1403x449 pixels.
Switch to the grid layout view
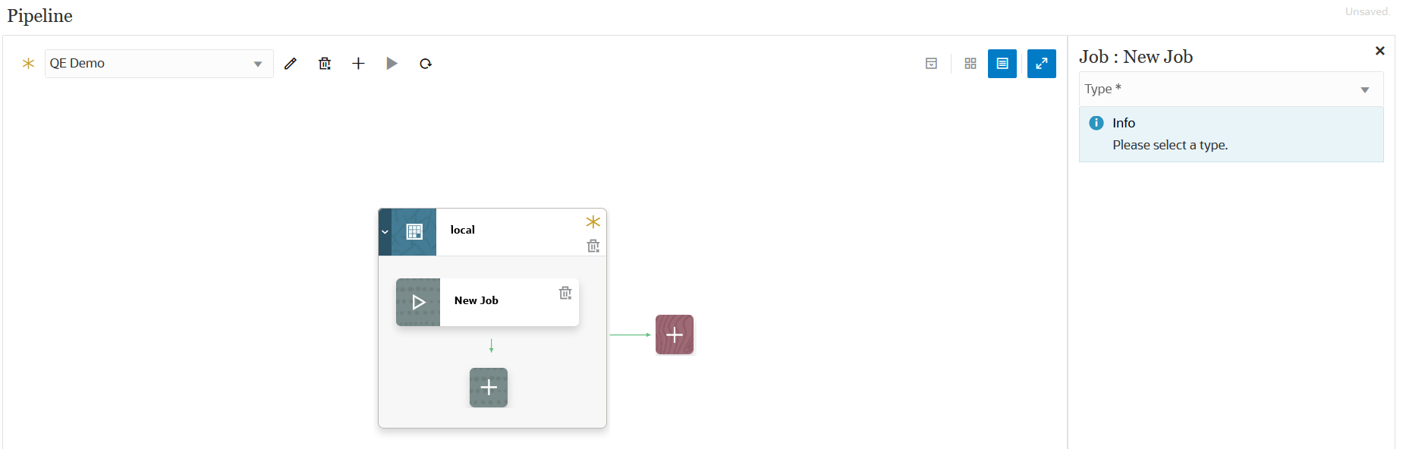(970, 64)
